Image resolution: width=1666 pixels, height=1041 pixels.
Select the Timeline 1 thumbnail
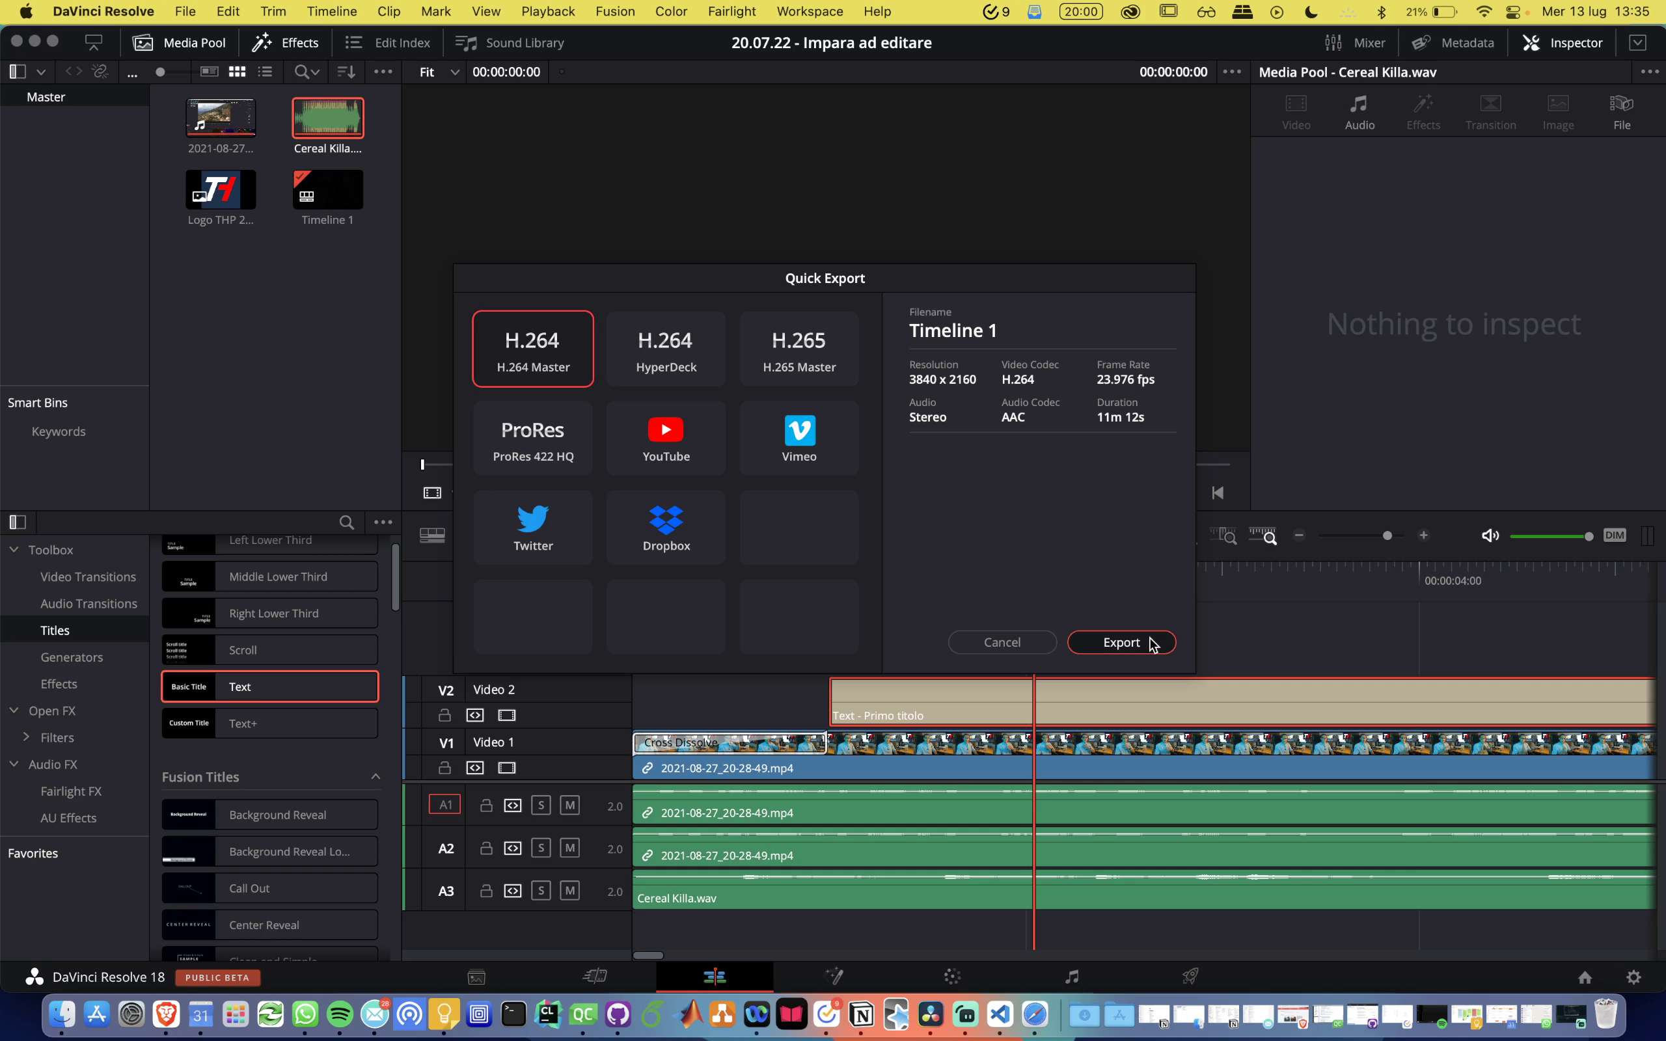tap(328, 189)
